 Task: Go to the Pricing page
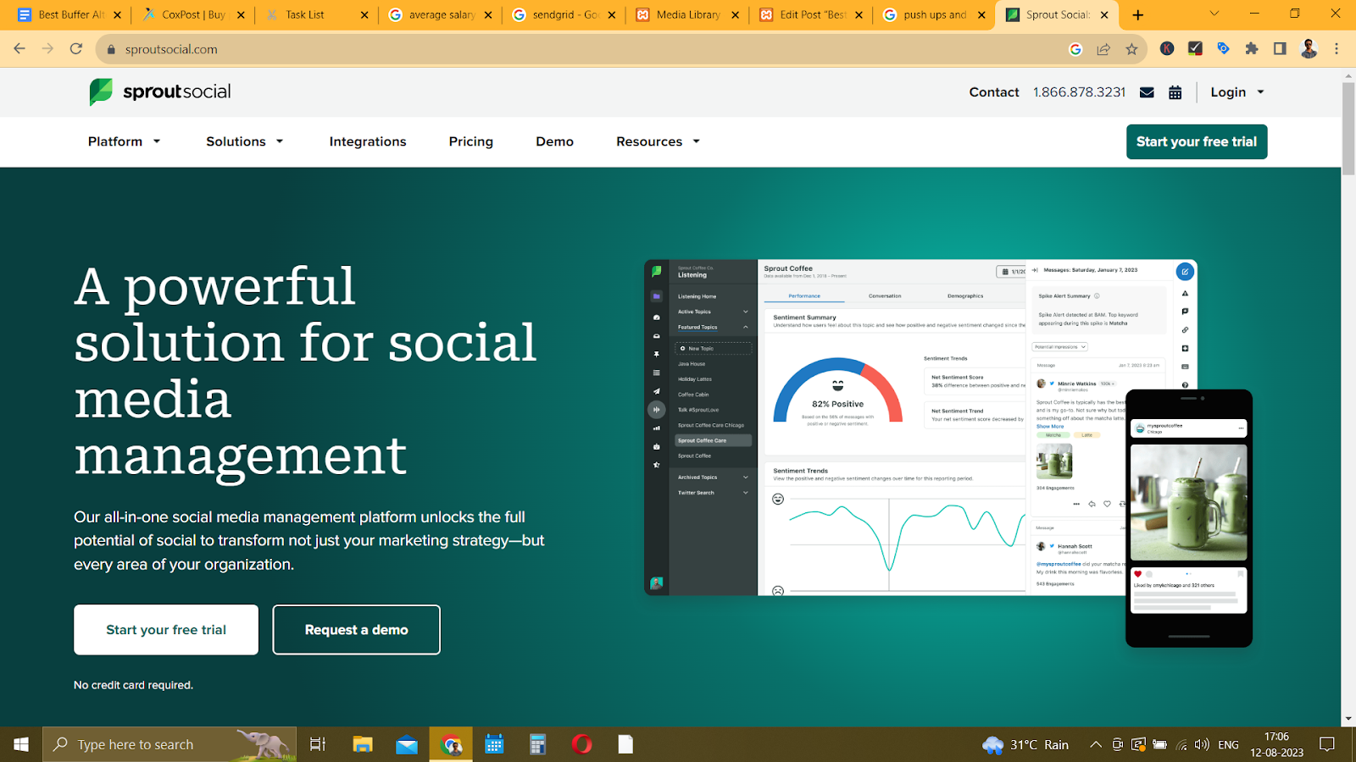pos(471,141)
